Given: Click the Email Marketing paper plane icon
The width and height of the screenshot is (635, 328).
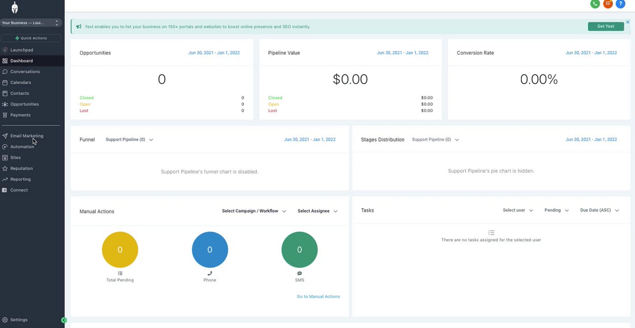Looking at the screenshot, I should pos(5,136).
